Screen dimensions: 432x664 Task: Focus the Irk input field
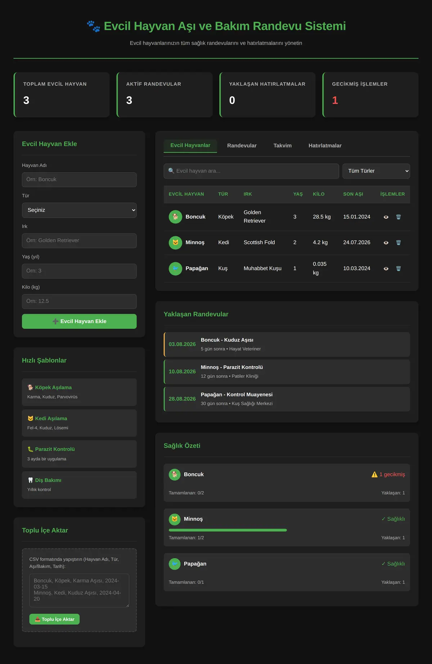79,241
